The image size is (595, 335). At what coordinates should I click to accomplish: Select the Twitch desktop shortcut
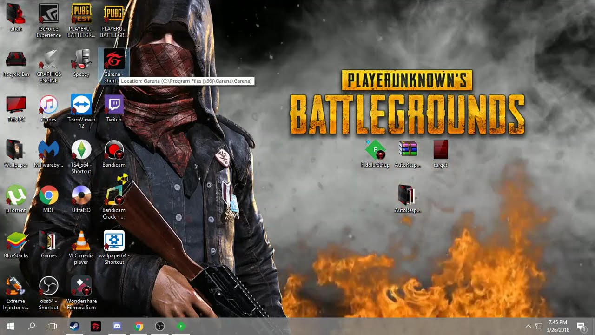pos(114,109)
